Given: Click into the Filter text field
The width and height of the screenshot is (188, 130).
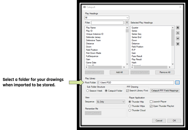Looking at the screenshot, I should pyautogui.click(x=107, y=23).
